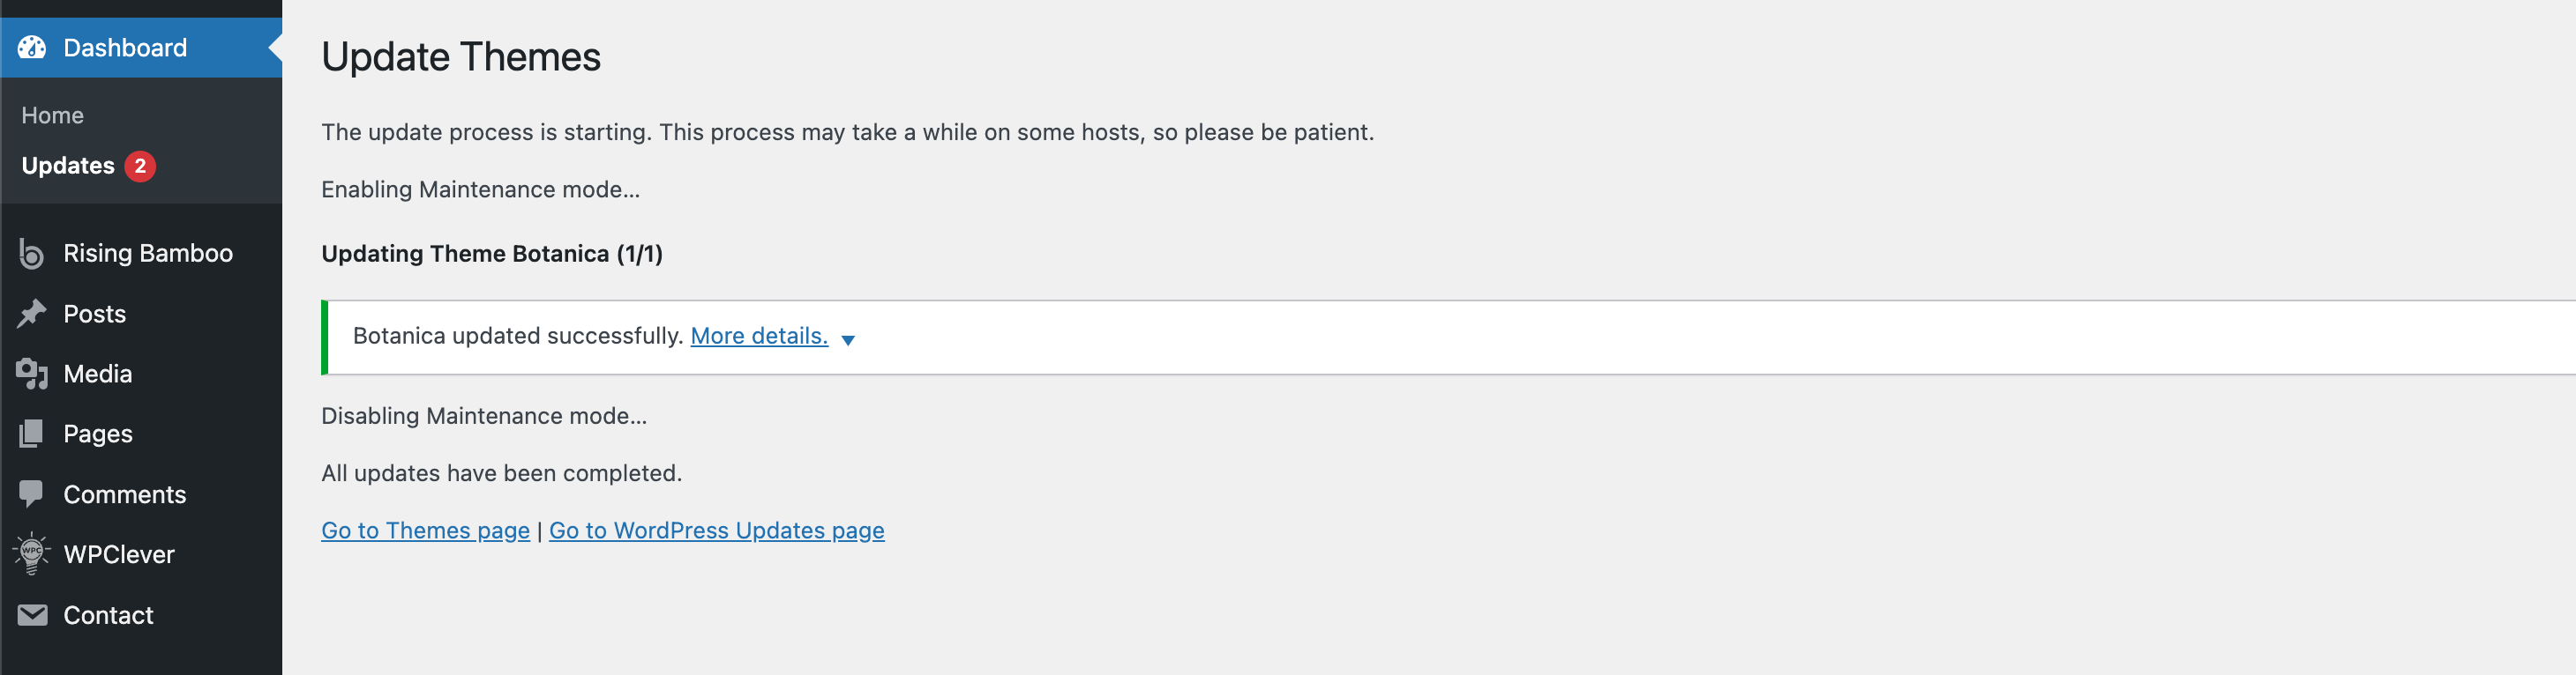Click the Comments speech bubble icon
This screenshot has width=2576, height=675.
[32, 493]
